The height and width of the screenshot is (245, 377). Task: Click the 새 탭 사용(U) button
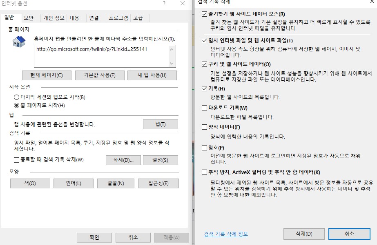[152, 75]
